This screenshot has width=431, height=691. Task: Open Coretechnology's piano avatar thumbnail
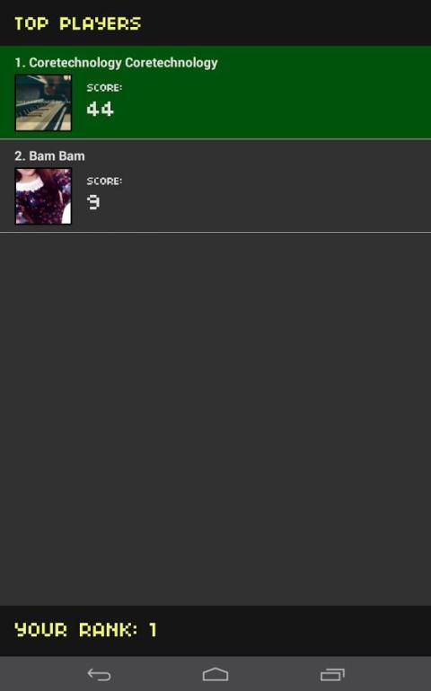pyautogui.click(x=43, y=102)
